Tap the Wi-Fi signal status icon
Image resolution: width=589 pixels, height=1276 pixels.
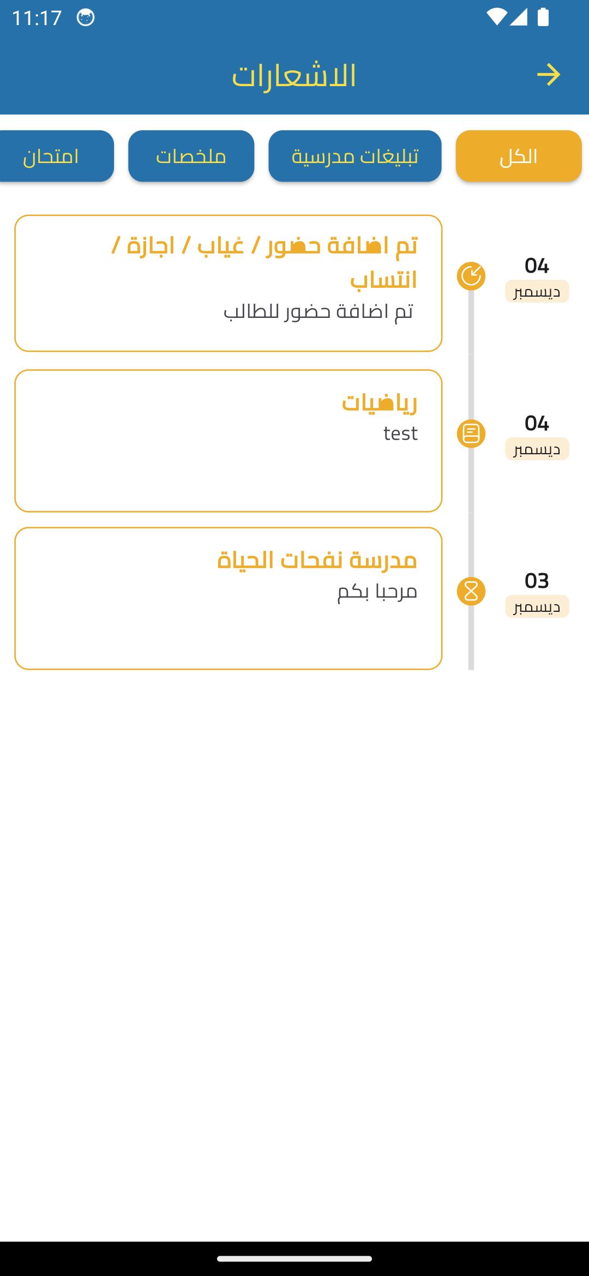[x=496, y=17]
